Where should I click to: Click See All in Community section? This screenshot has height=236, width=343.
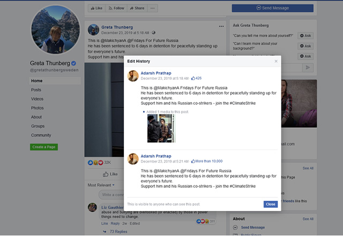pyautogui.click(x=308, y=168)
